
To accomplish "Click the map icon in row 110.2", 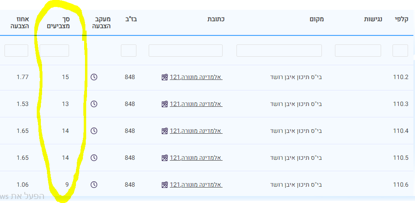I will (x=165, y=77).
